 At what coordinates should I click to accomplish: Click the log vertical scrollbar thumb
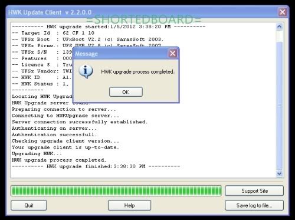tap(280, 106)
